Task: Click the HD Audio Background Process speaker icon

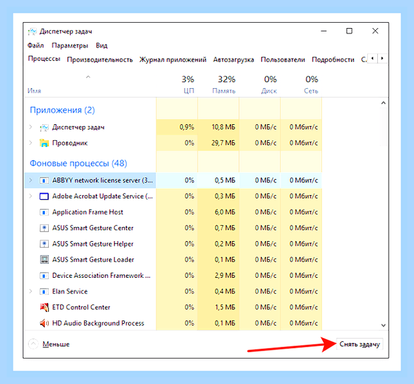Action: point(44,323)
